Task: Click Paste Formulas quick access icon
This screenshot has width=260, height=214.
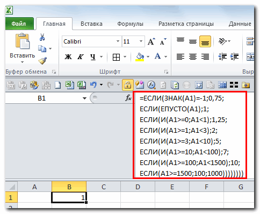Action: click(x=23, y=85)
